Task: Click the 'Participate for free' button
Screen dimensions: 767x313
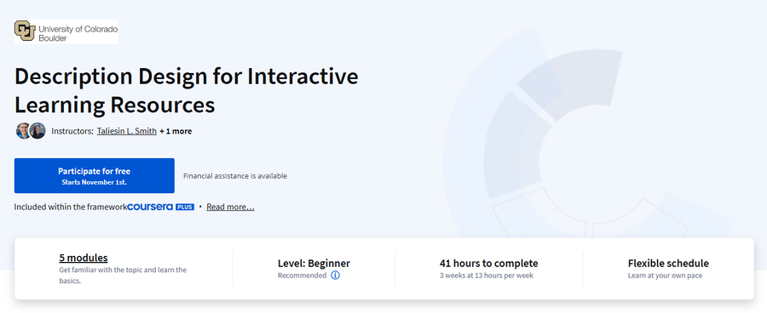Action: click(x=95, y=175)
